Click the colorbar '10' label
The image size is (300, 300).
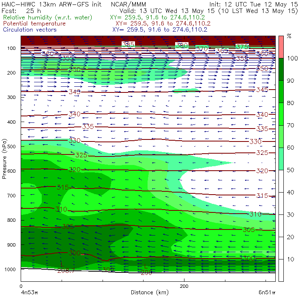[290, 259]
